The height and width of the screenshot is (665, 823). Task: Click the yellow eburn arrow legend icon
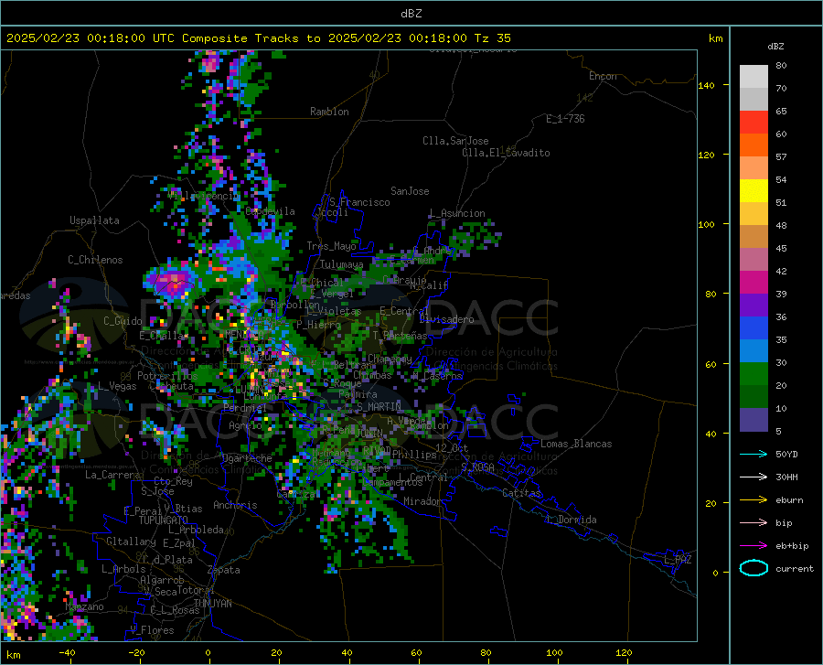[754, 500]
